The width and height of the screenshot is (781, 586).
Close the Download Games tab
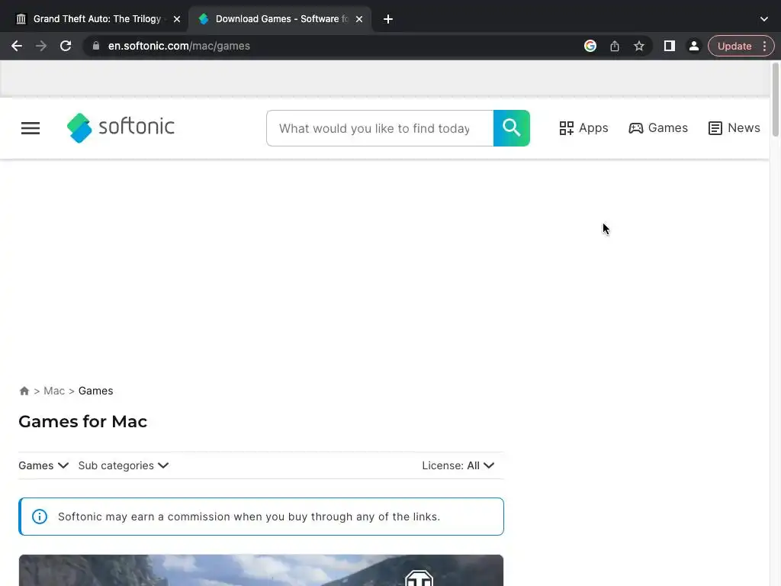[359, 19]
